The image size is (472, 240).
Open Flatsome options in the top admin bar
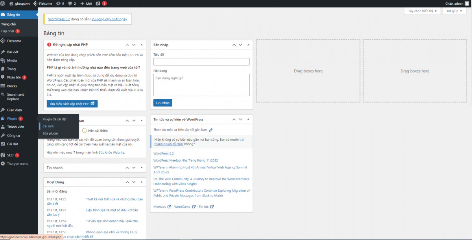click(x=43, y=3)
